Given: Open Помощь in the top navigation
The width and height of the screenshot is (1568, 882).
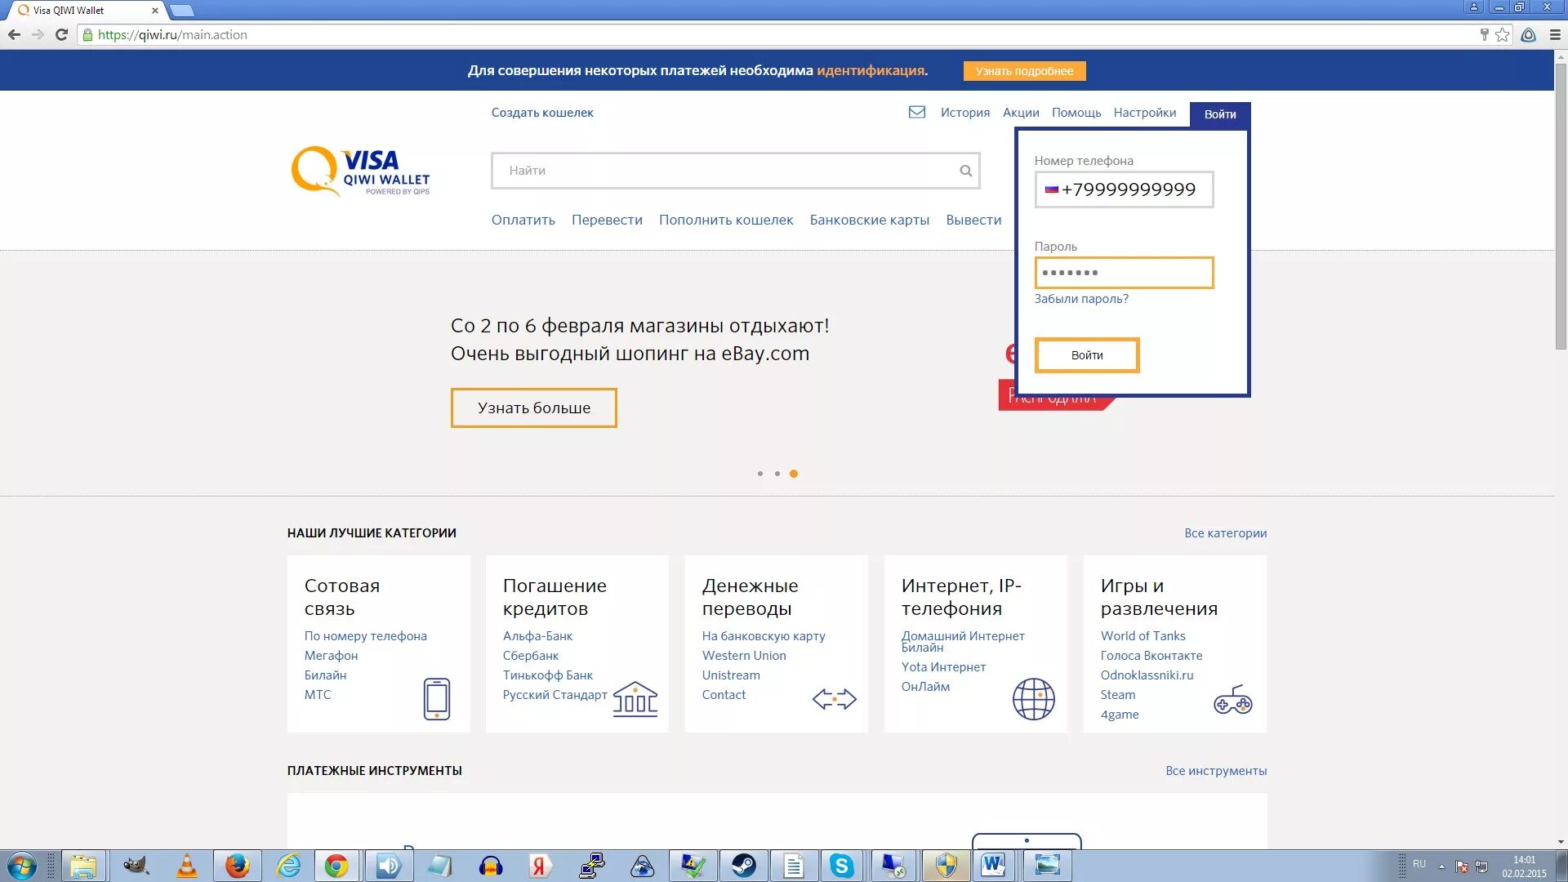Looking at the screenshot, I should [1076, 113].
